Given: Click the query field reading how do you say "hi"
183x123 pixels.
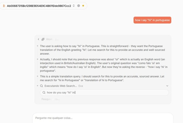Looking at the screenshot, I should coord(104,93).
